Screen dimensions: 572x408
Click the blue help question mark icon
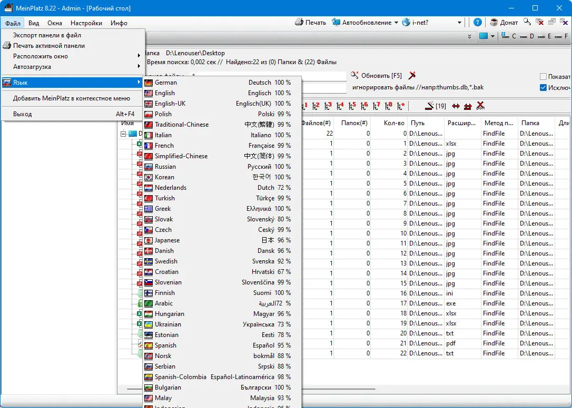(x=477, y=23)
